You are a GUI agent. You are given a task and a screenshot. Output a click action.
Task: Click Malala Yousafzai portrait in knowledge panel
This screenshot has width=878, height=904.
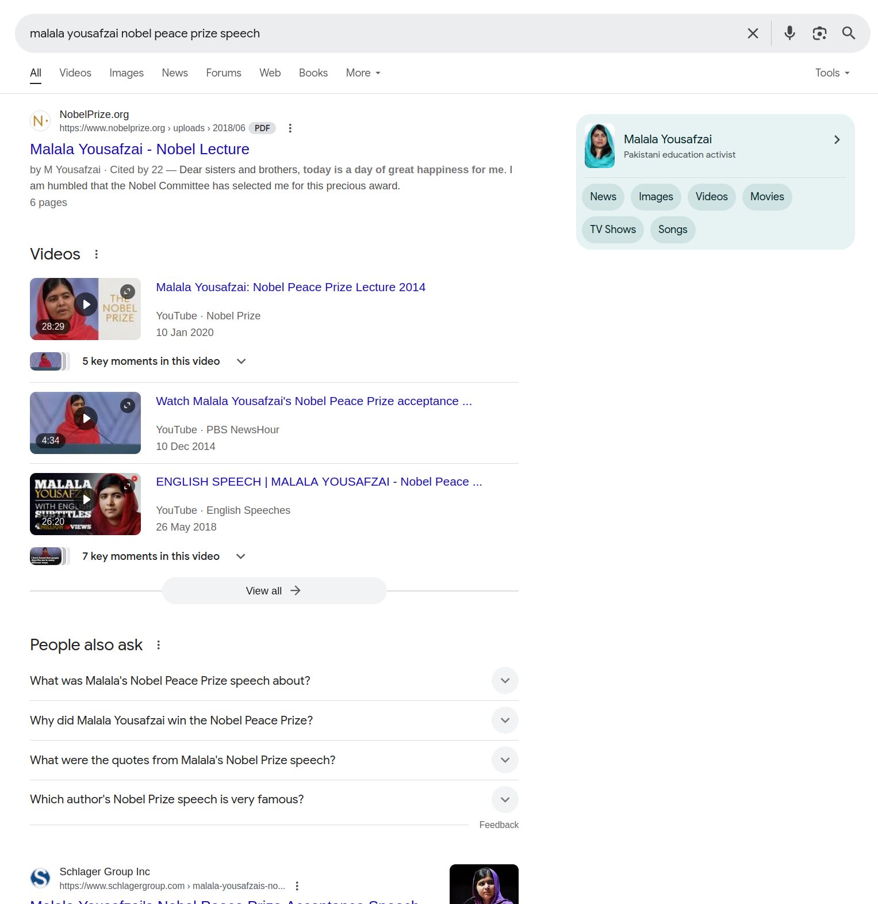pyautogui.click(x=600, y=146)
